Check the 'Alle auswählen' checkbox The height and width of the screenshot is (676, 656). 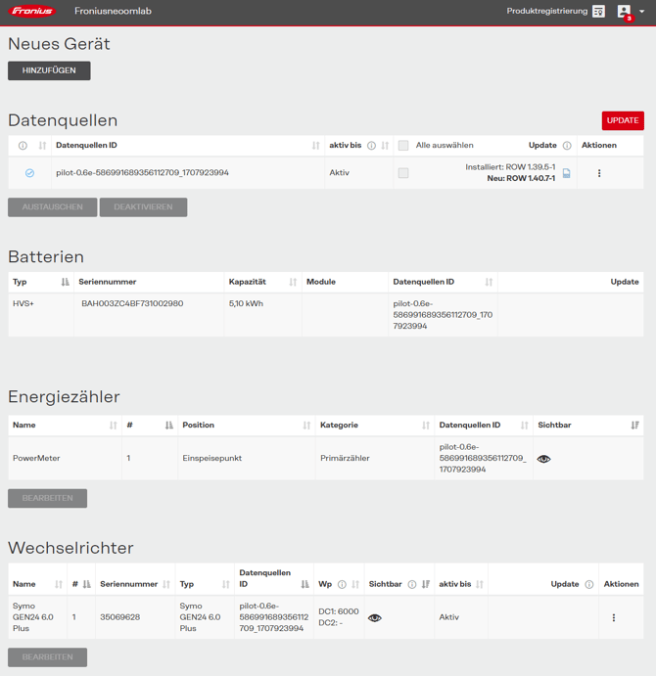coord(403,146)
